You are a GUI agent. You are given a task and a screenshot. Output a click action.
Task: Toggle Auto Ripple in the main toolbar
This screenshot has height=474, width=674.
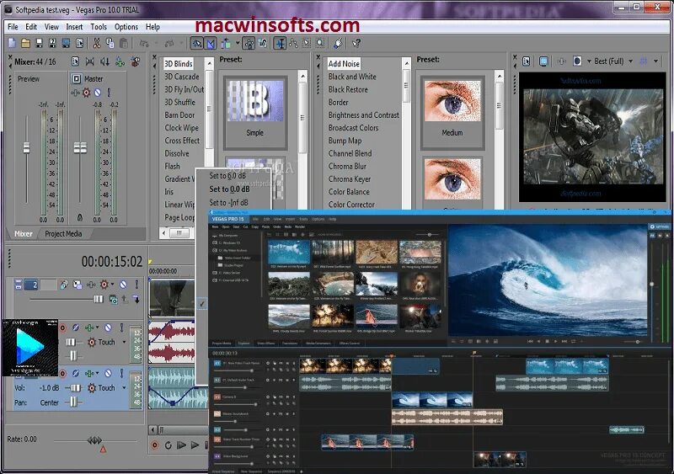coord(226,43)
